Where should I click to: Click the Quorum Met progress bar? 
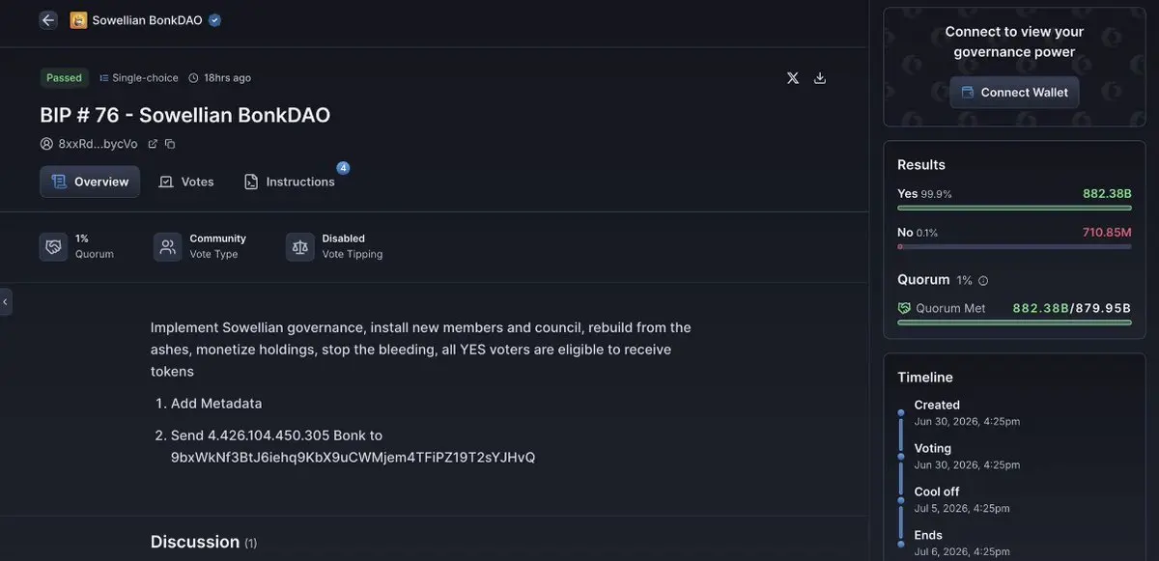(1014, 323)
